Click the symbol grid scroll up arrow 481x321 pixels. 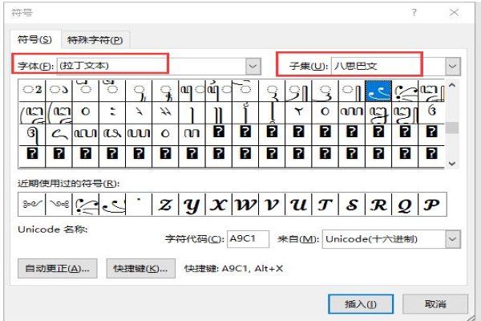452,85
